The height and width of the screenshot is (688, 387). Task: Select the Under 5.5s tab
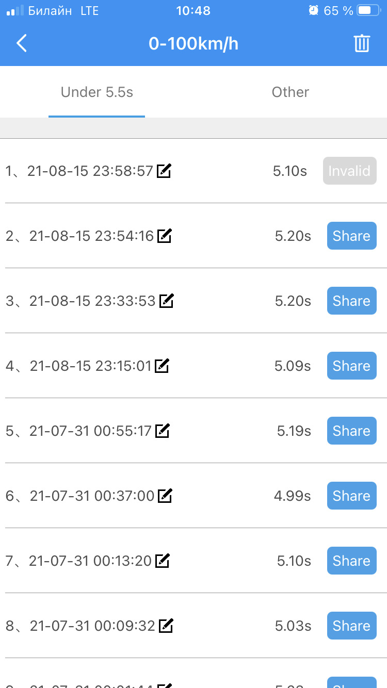pos(97,92)
